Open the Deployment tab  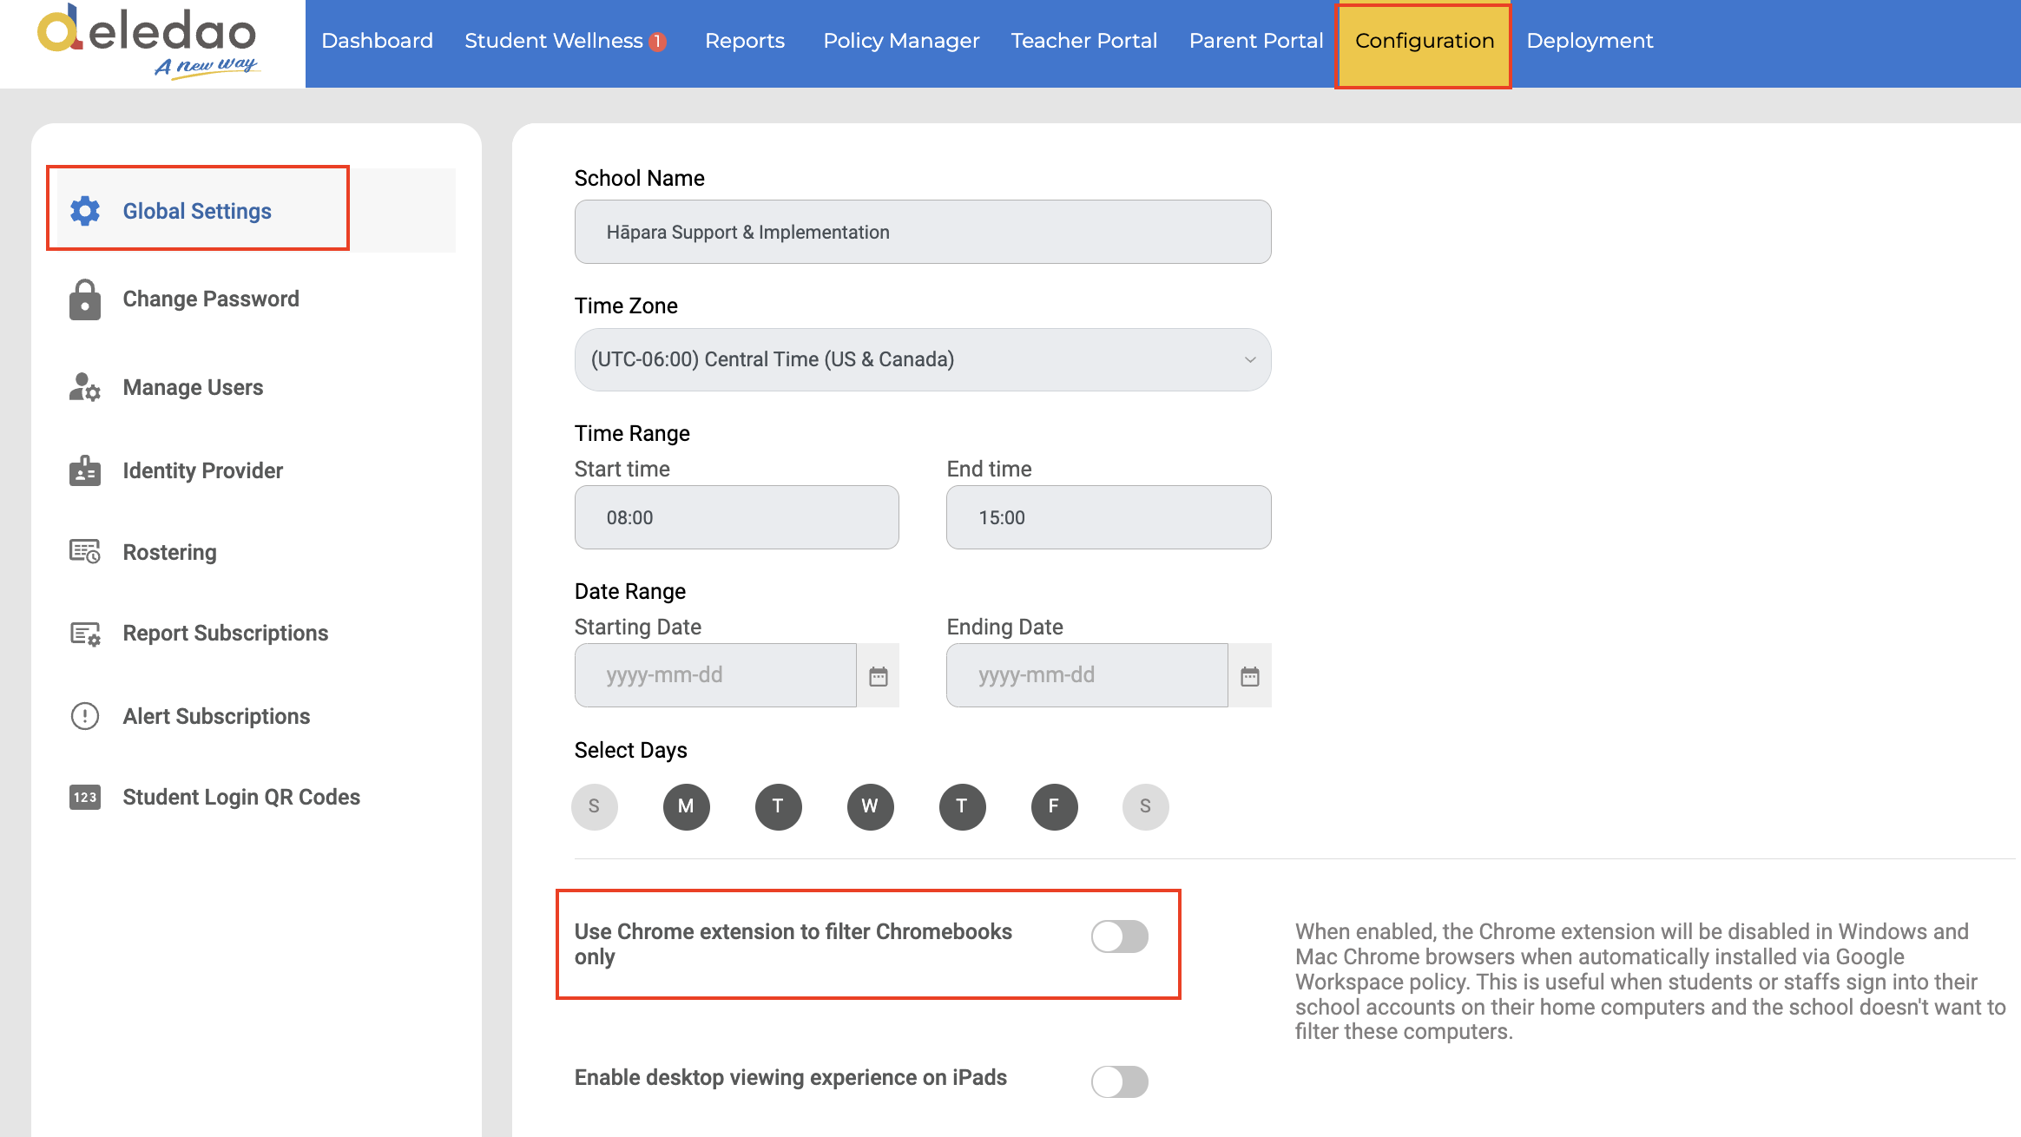(1590, 41)
